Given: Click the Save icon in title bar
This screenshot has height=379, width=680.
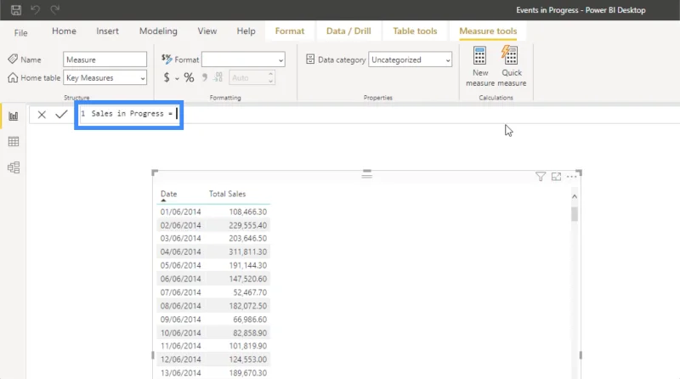Looking at the screenshot, I should [16, 10].
